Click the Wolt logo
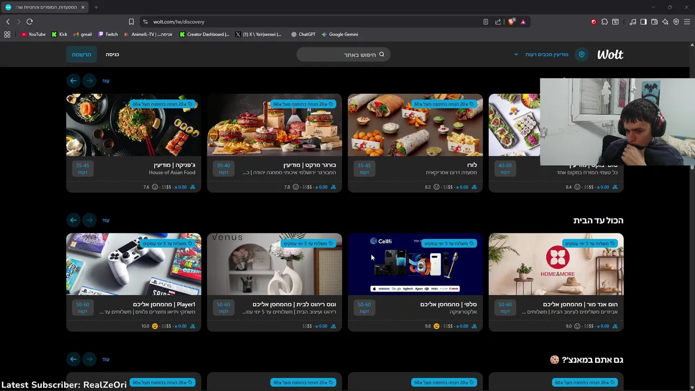The image size is (695, 391). click(x=610, y=54)
